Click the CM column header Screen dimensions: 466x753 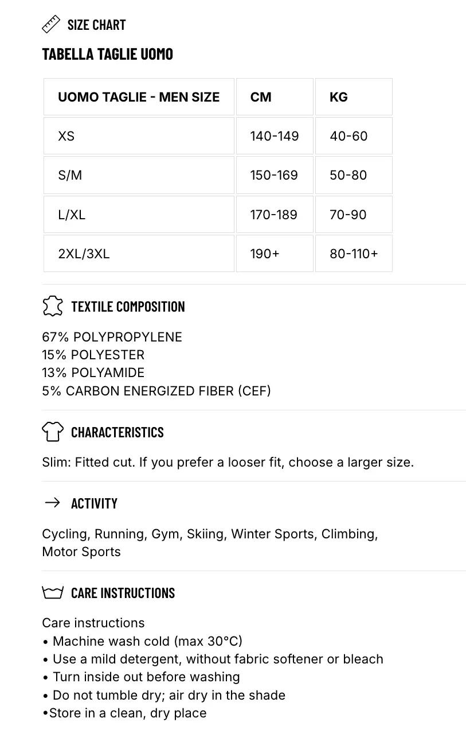pyautogui.click(x=275, y=97)
